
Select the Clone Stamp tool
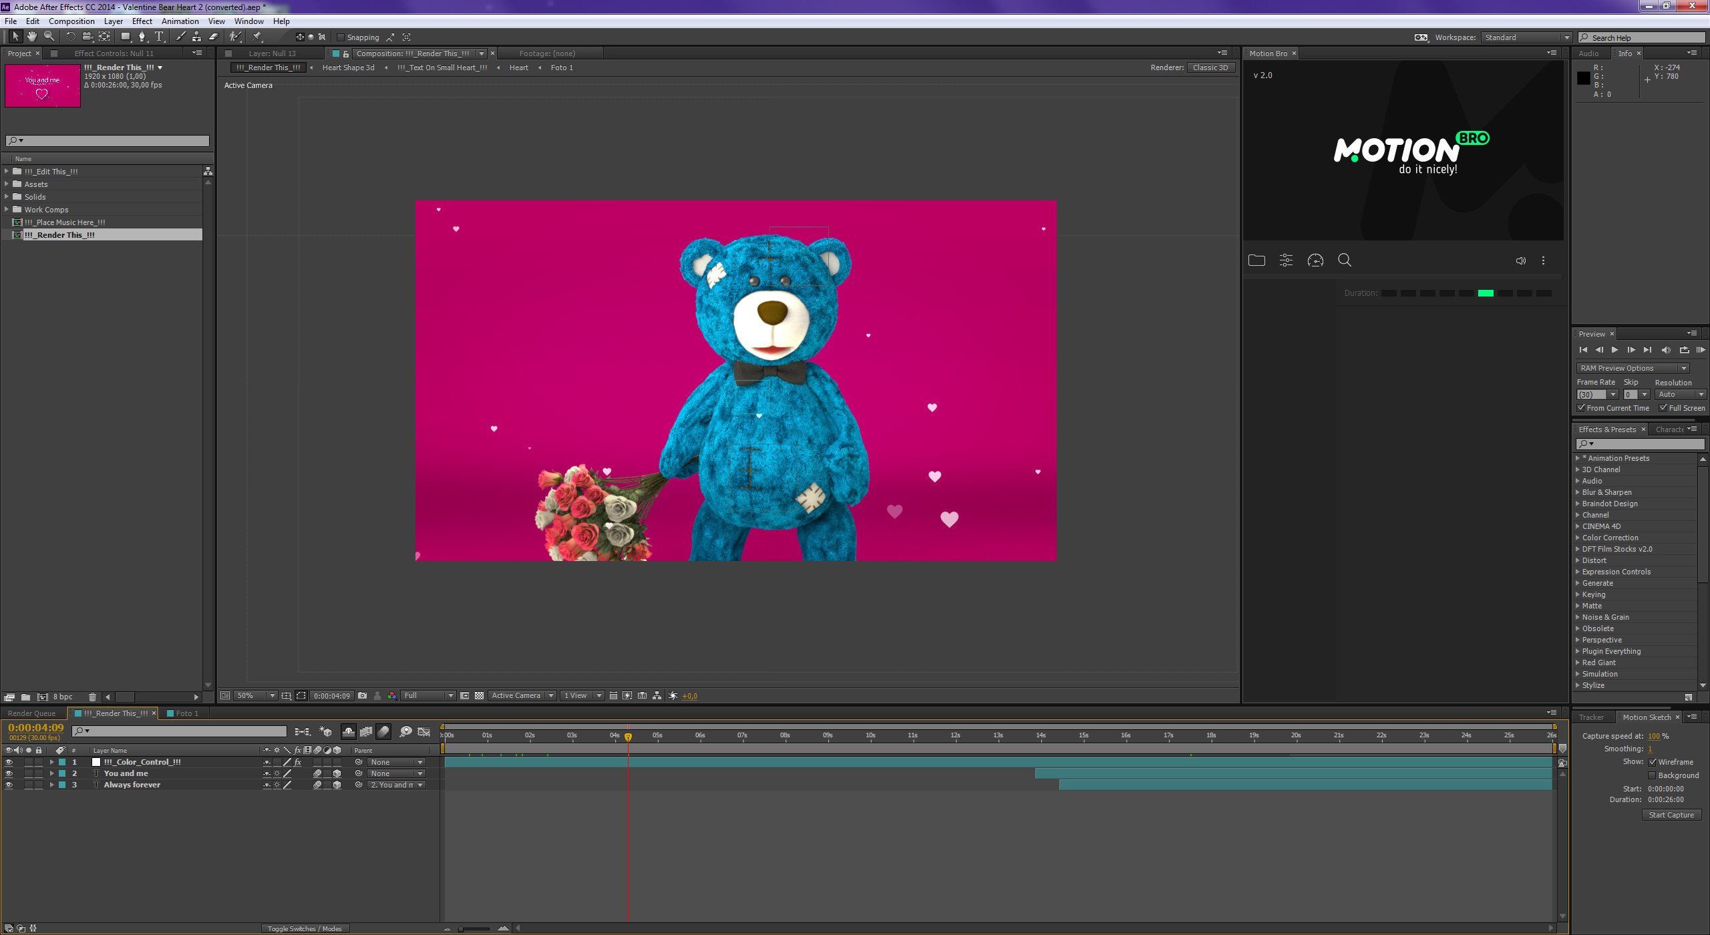tap(196, 37)
